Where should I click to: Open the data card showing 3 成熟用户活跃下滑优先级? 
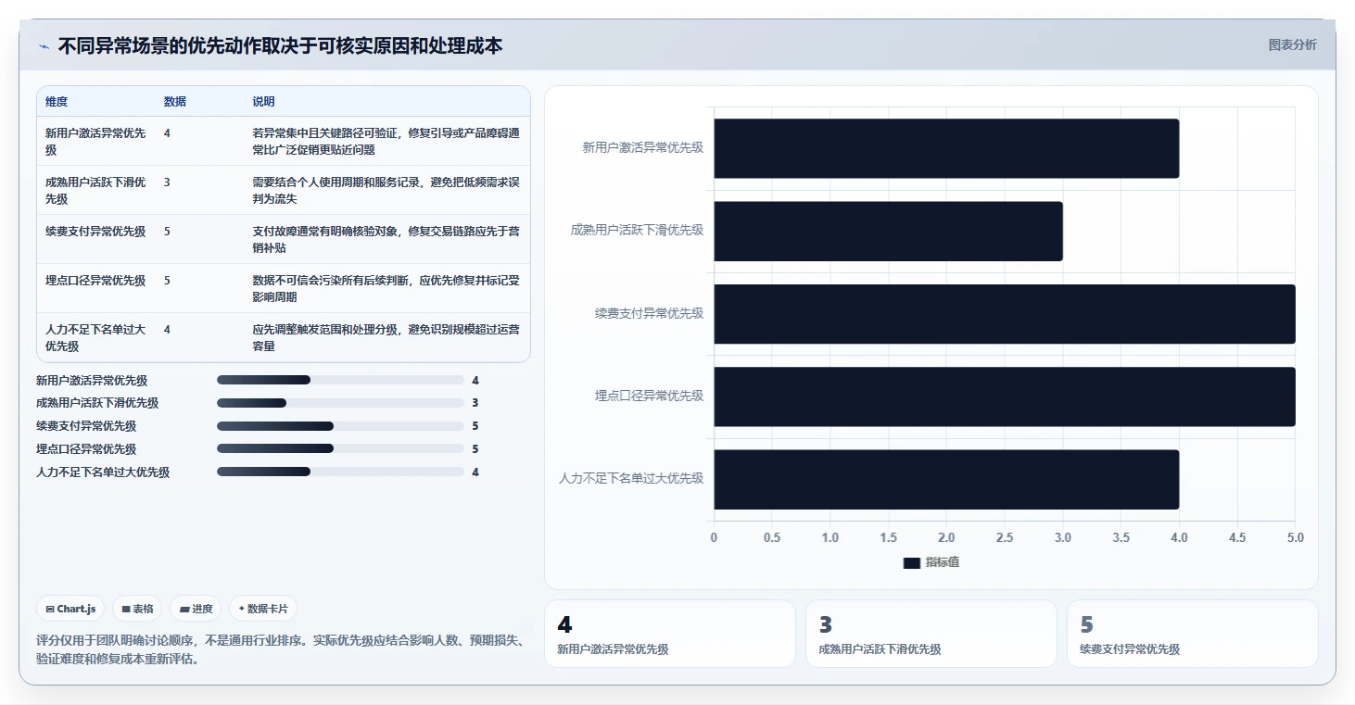931,634
